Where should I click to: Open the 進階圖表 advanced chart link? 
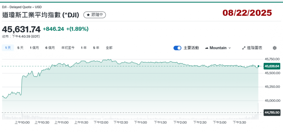[254, 48]
